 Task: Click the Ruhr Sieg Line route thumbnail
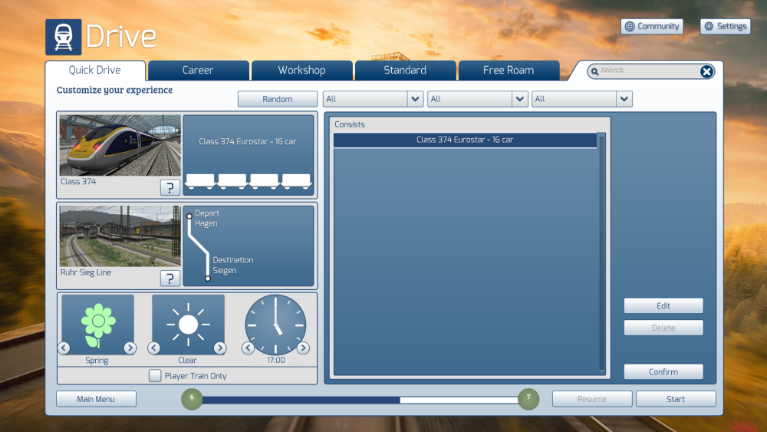120,236
